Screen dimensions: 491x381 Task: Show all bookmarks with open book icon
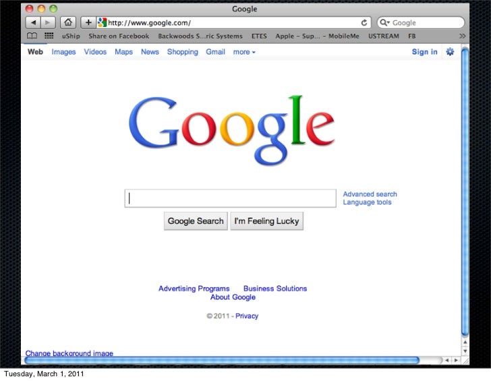(32, 36)
